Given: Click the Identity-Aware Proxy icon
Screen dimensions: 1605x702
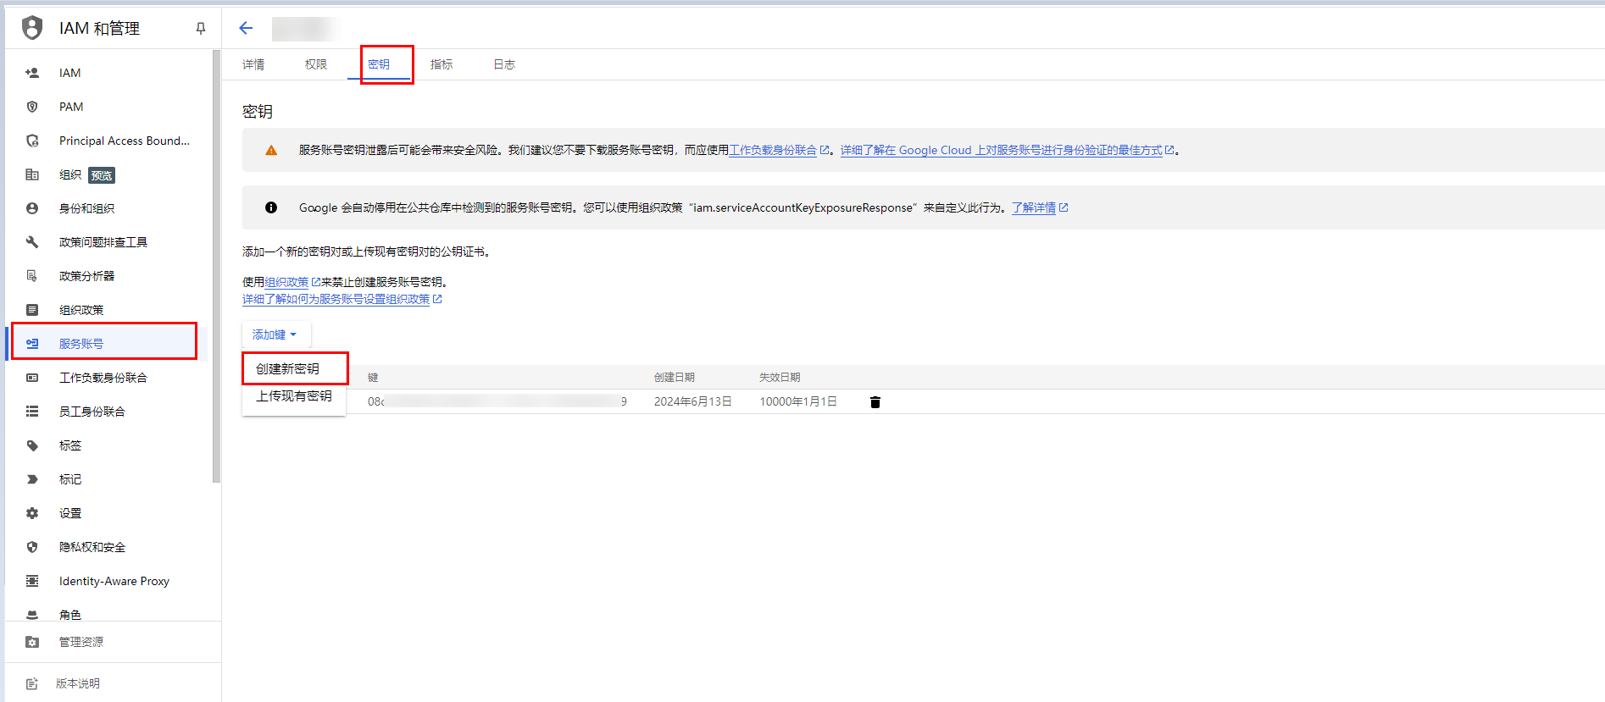Looking at the screenshot, I should point(32,581).
